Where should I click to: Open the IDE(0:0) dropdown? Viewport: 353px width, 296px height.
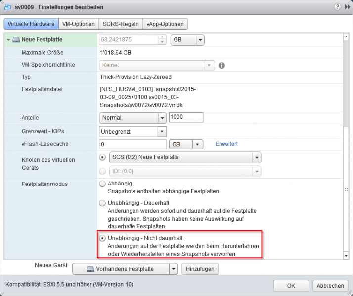(185, 171)
